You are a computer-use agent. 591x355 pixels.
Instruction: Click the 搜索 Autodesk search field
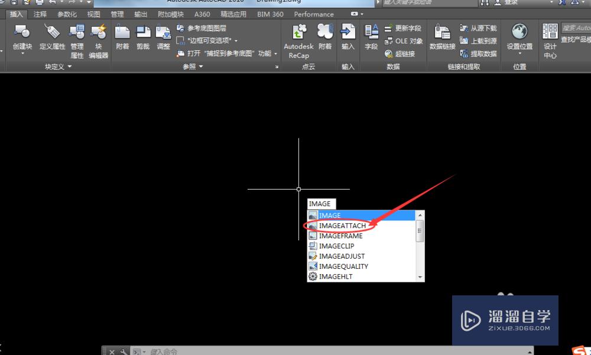pyautogui.click(x=576, y=28)
